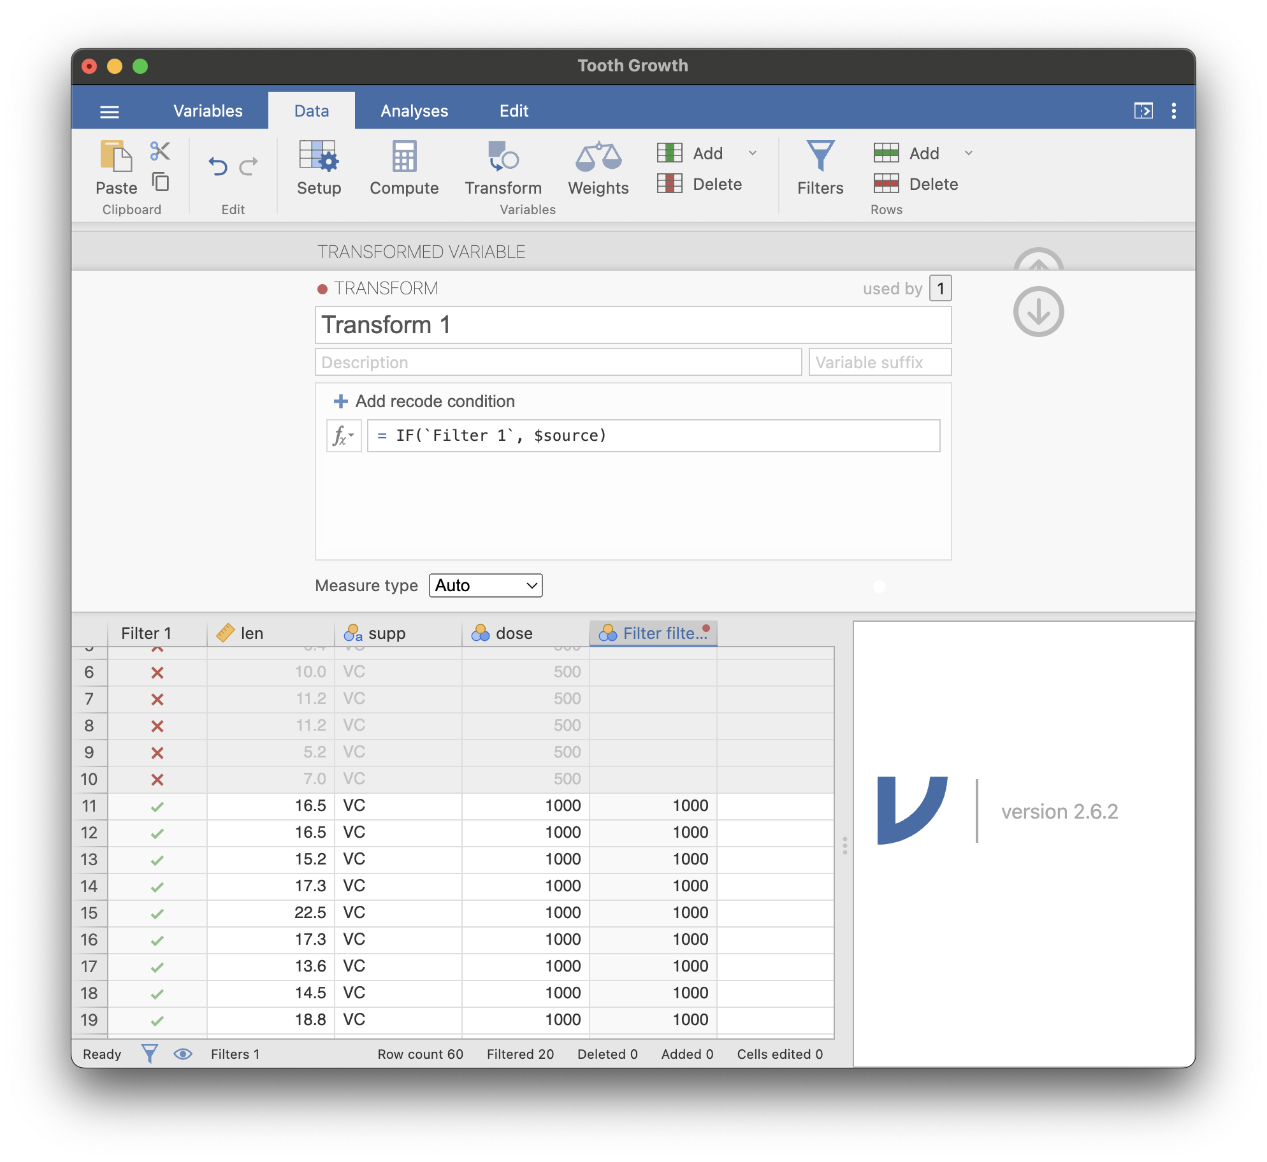The image size is (1267, 1162).
Task: Select the dose column header
Action: coord(526,633)
